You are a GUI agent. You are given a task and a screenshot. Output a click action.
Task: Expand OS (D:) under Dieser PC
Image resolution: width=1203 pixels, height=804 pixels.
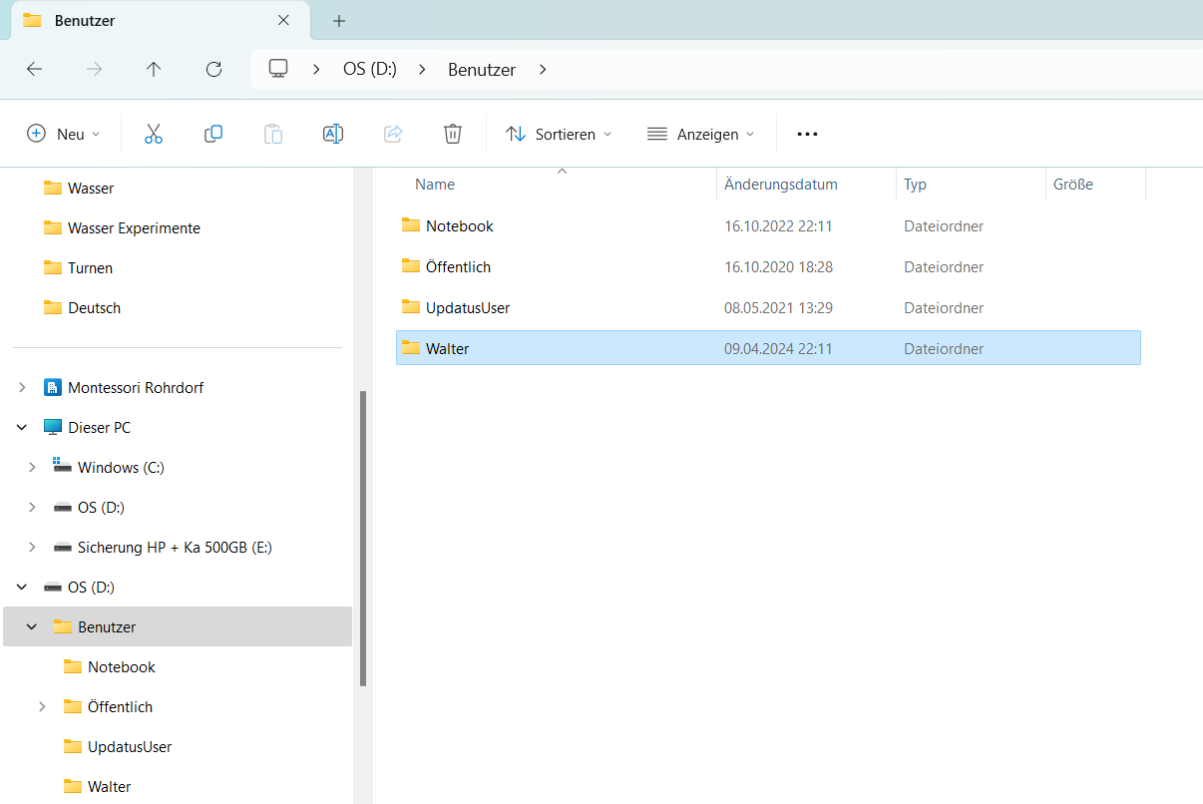point(32,507)
